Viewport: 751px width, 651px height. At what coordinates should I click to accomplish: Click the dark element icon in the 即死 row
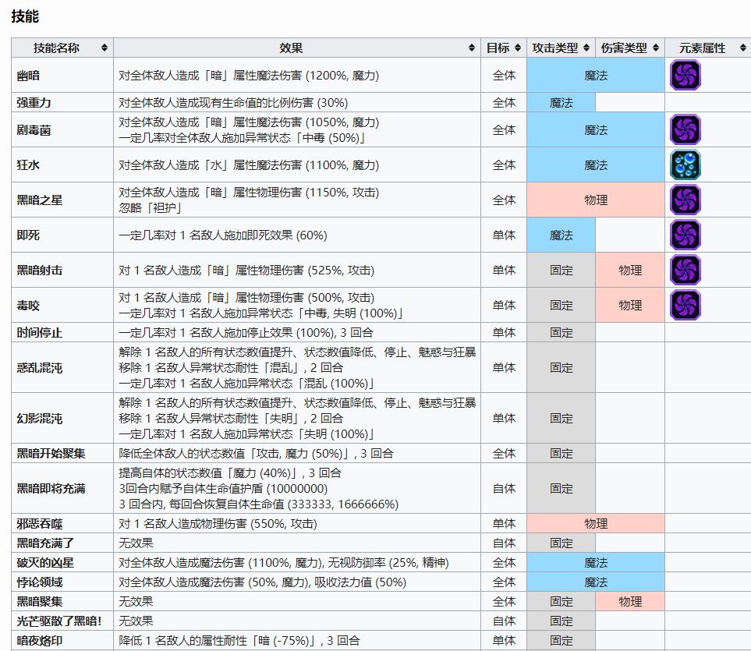(685, 235)
